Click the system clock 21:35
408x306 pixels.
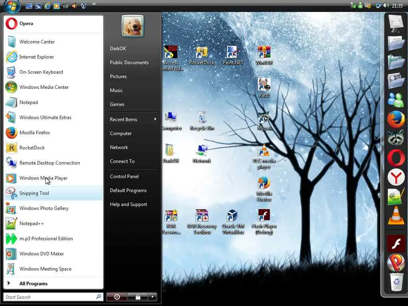397,6
